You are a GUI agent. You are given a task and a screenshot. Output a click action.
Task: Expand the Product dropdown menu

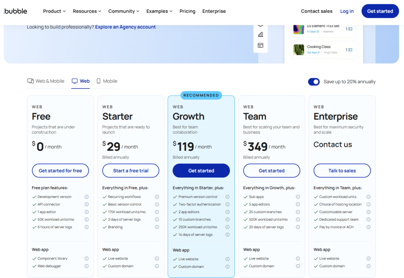pos(54,11)
